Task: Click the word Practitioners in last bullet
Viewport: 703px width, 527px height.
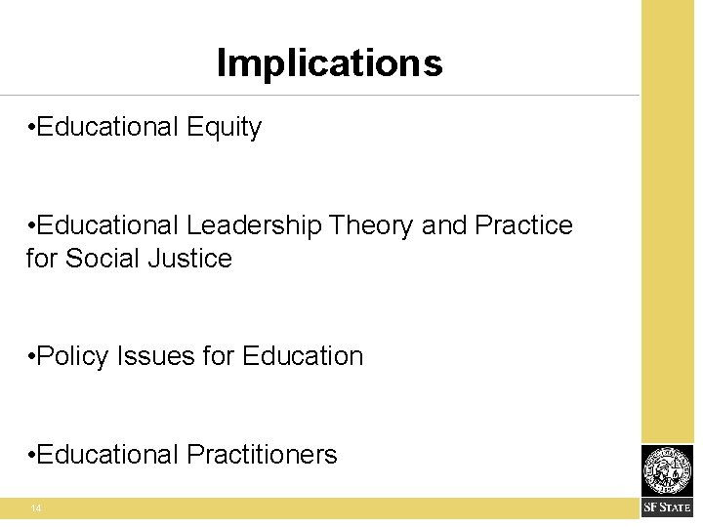Action: pyautogui.click(x=262, y=455)
